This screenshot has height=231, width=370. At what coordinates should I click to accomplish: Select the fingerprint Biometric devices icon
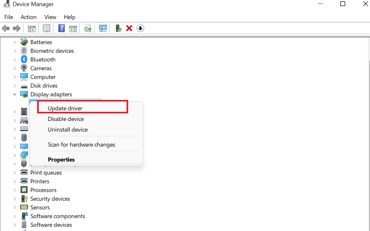click(x=24, y=51)
